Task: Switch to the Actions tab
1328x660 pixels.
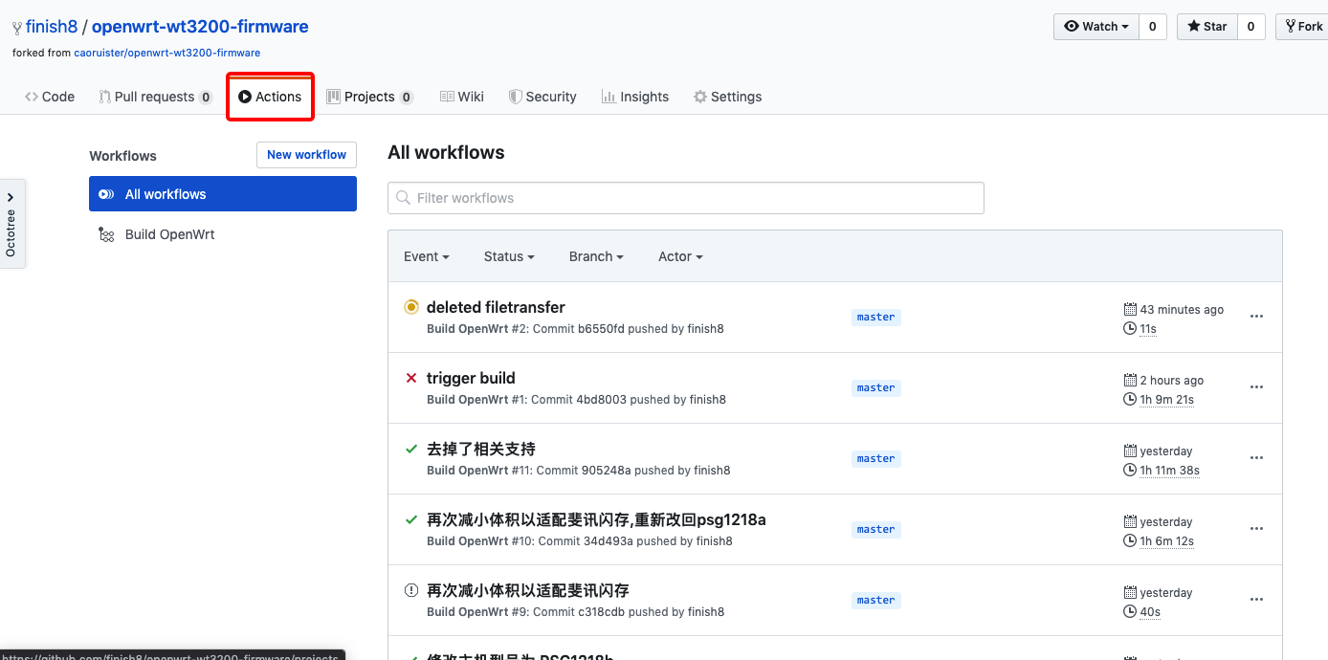Action: point(270,97)
